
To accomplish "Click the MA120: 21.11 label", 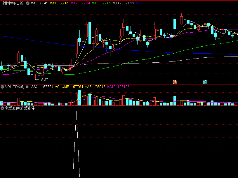I will [x=123, y=3].
